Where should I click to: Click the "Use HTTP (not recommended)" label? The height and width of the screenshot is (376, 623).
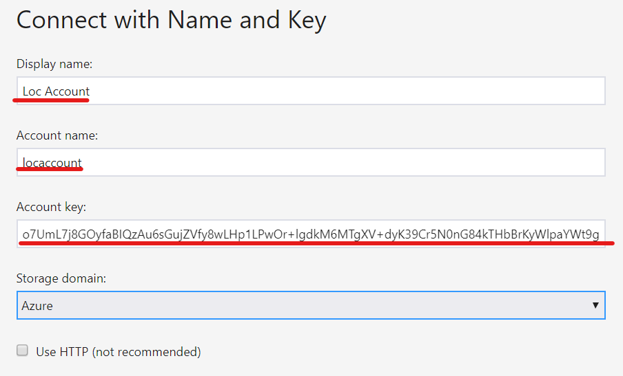[x=119, y=352]
